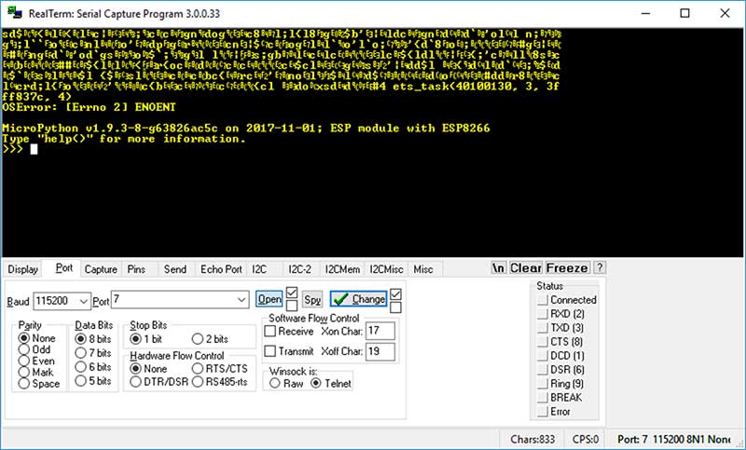
Task: Click the \n newline button
Action: (499, 268)
